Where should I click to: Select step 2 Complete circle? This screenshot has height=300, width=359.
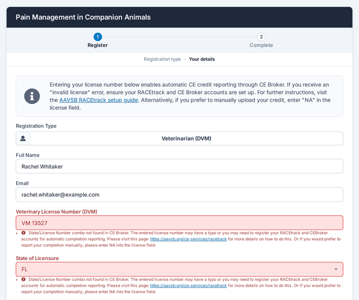tap(261, 37)
